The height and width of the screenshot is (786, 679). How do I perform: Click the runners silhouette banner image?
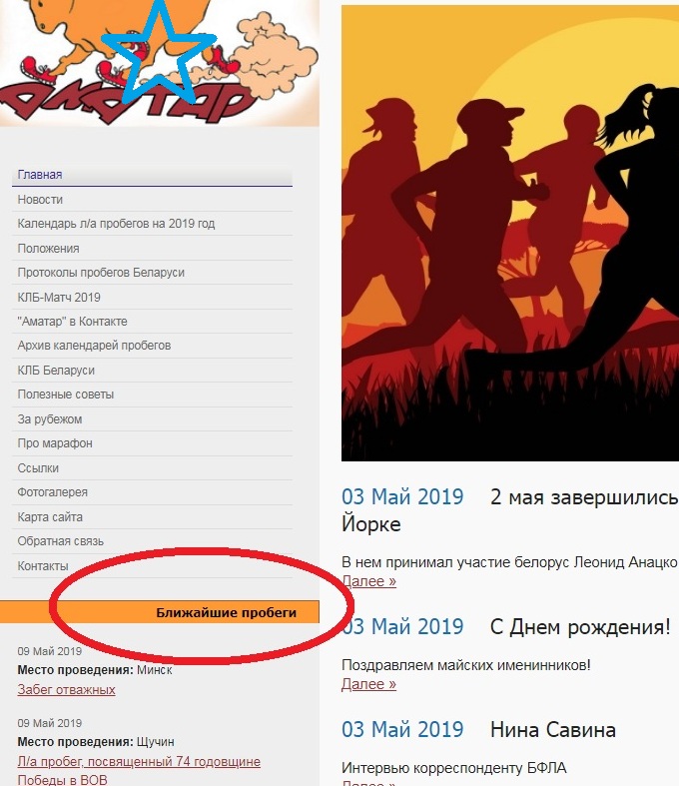[510, 233]
